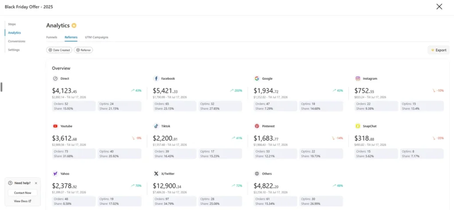Add the Referrer filter
Image resolution: width=454 pixels, height=210 pixels.
[83, 50]
